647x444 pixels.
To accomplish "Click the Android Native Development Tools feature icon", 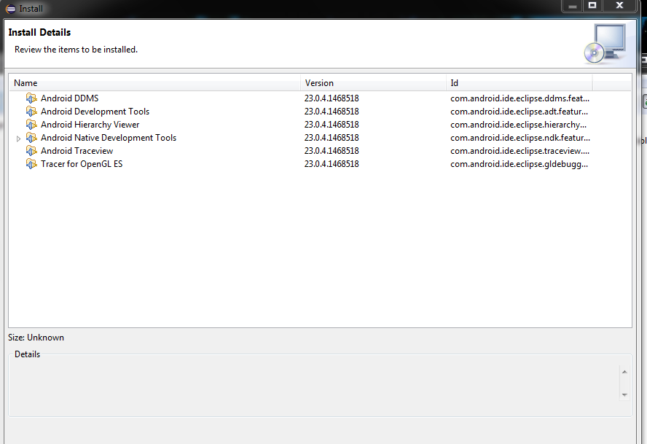I will (x=31, y=138).
